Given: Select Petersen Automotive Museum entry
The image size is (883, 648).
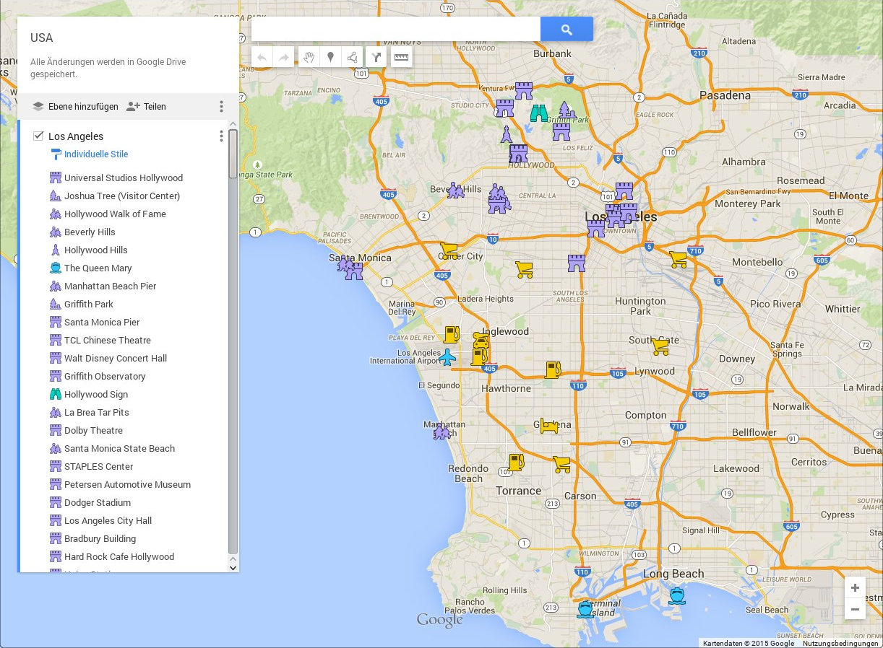Looking at the screenshot, I should point(127,484).
